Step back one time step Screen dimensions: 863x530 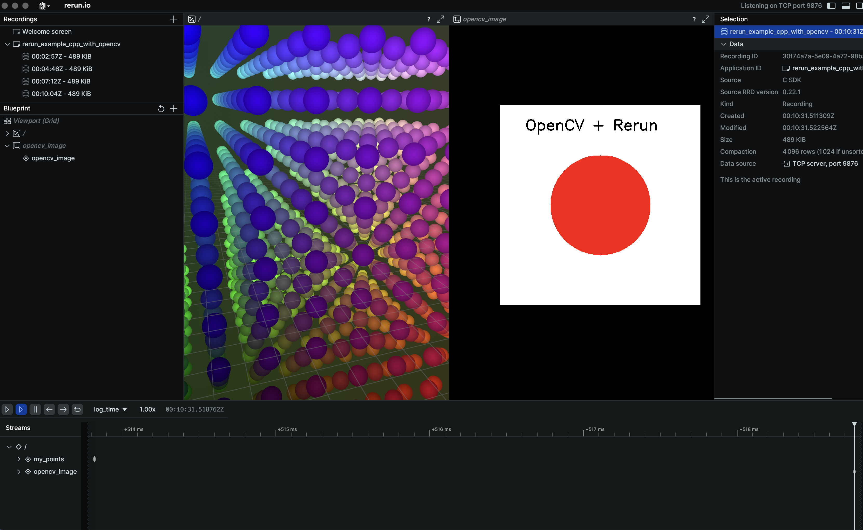[49, 409]
